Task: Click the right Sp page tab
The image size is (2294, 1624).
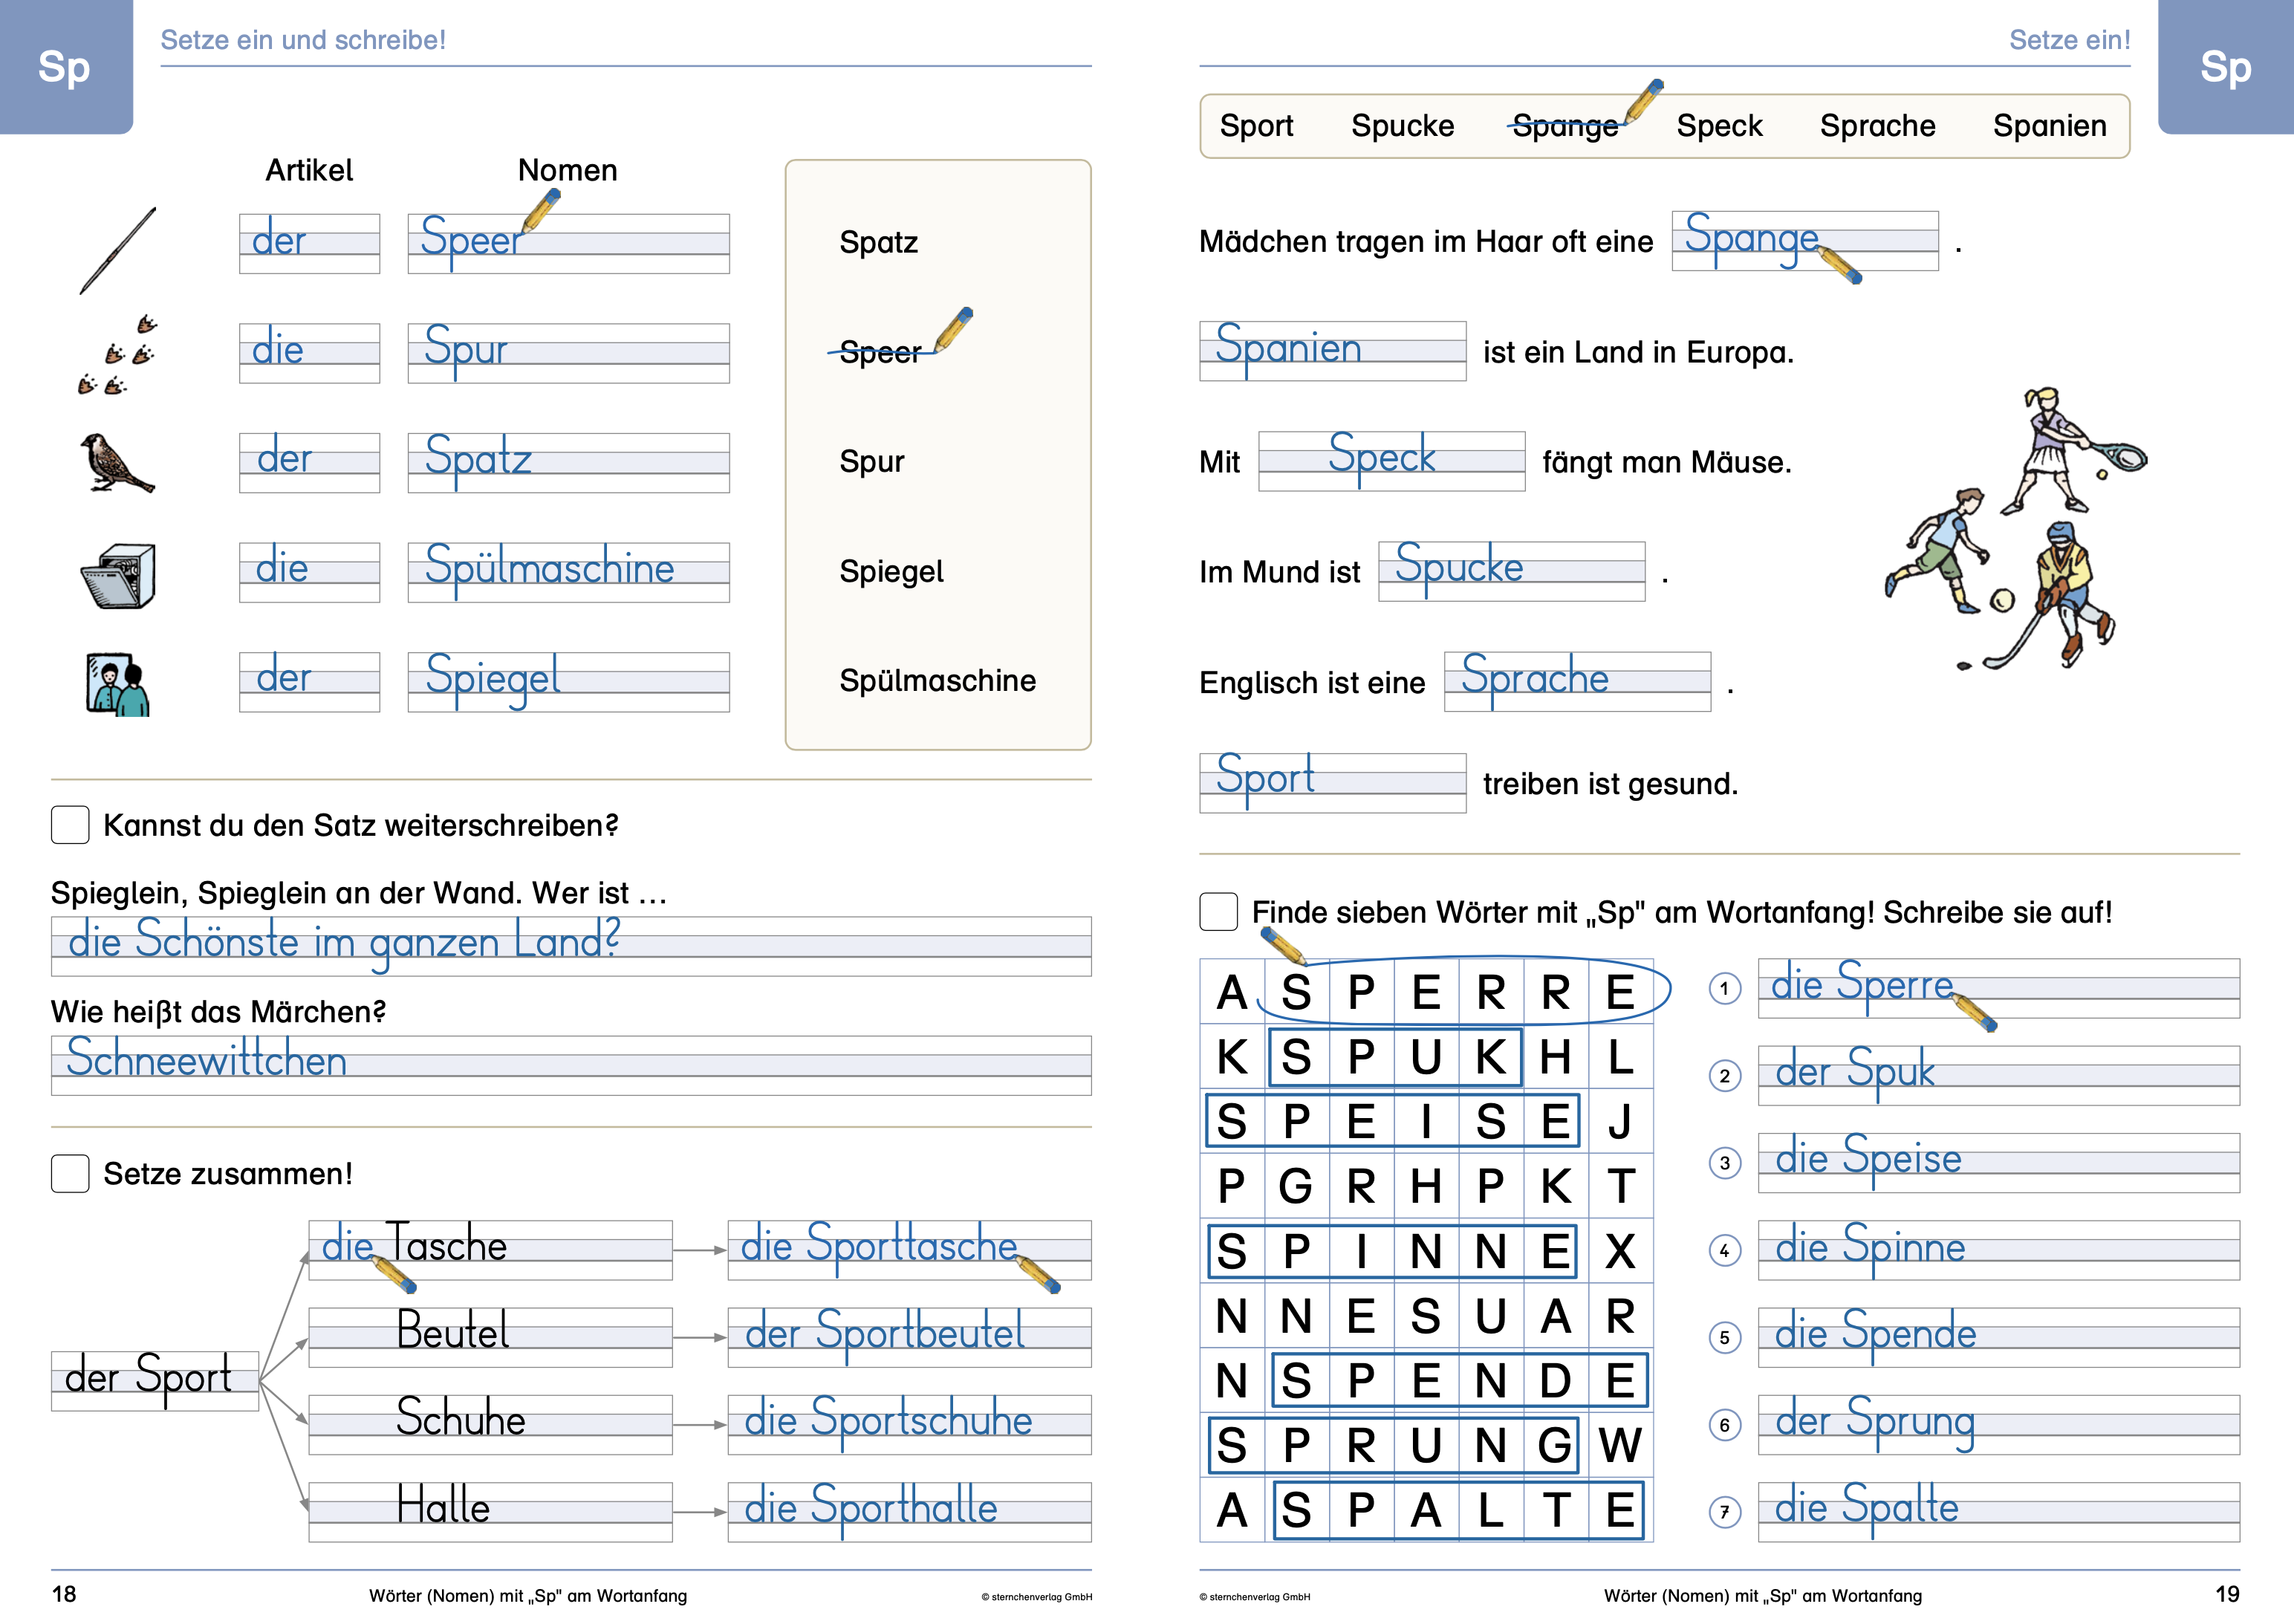Action: click(x=2225, y=66)
